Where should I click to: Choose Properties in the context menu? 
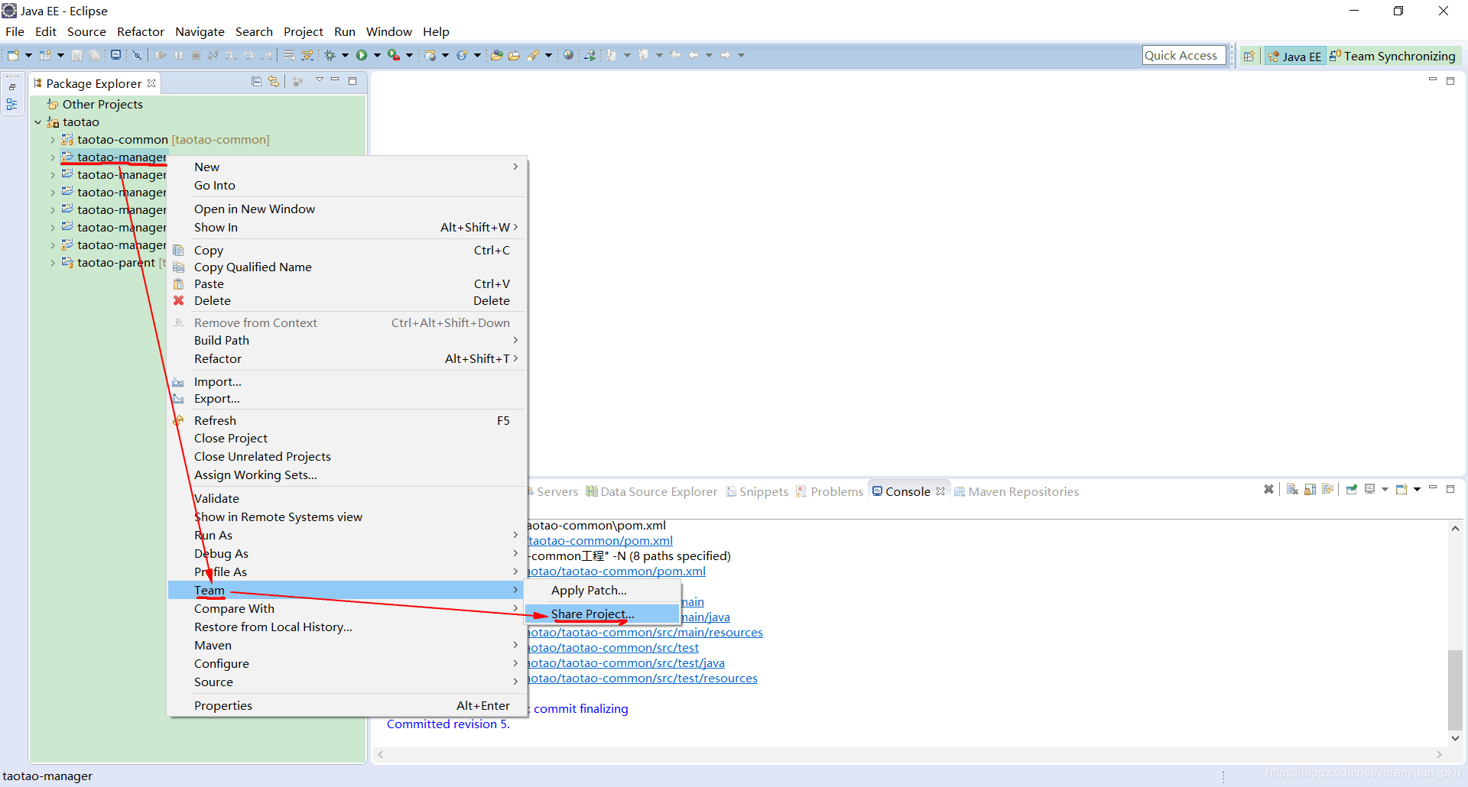point(347,706)
